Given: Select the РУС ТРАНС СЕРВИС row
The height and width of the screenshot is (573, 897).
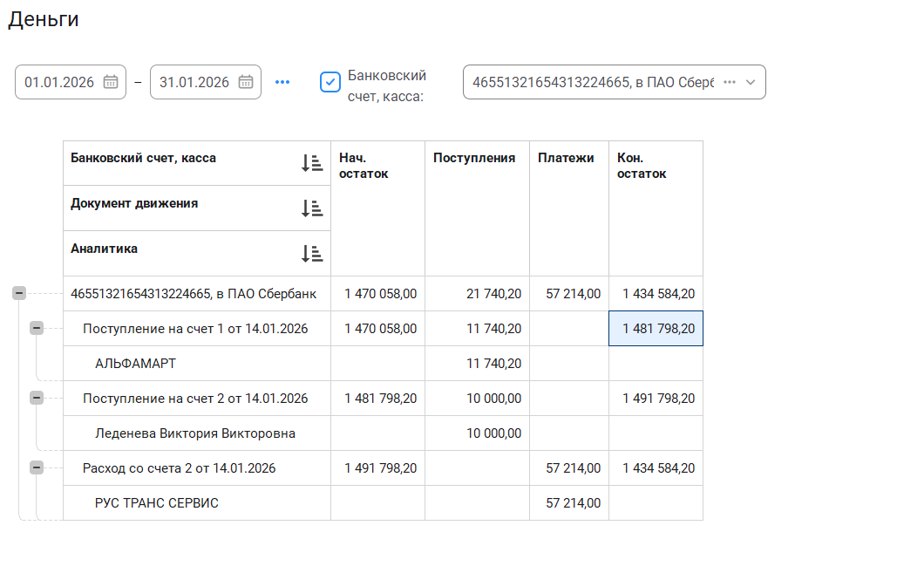Looking at the screenshot, I should (x=157, y=503).
